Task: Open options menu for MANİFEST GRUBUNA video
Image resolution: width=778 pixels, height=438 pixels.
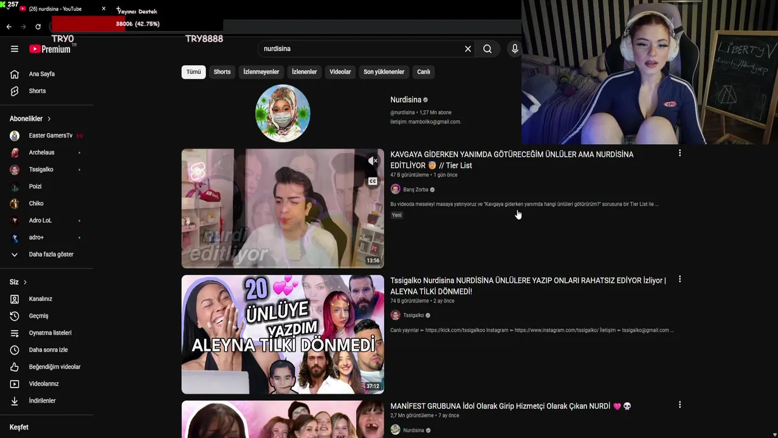Action: 680,405
